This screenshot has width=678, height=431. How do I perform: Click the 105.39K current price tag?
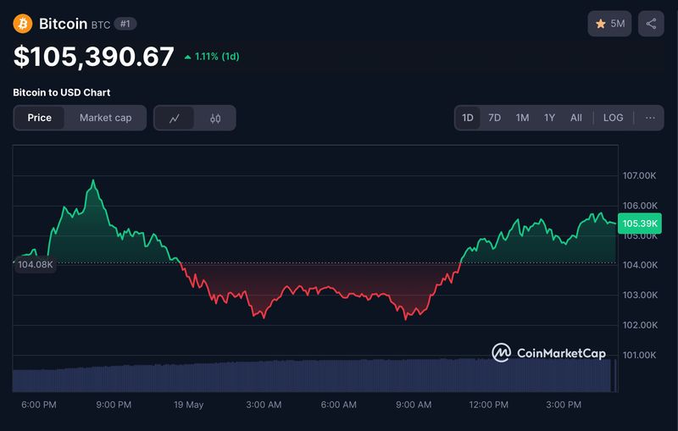click(x=640, y=224)
